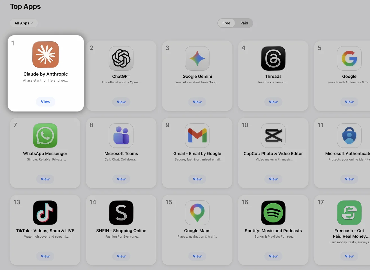Screen dimensions: 370x270
Task: Open the Microsoft Authenticator app icon
Action: coord(349,135)
